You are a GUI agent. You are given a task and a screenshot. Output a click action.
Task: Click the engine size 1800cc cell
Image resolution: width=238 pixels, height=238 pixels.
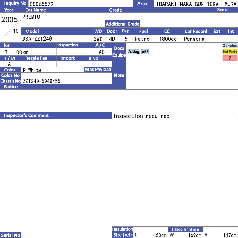pos(168,39)
